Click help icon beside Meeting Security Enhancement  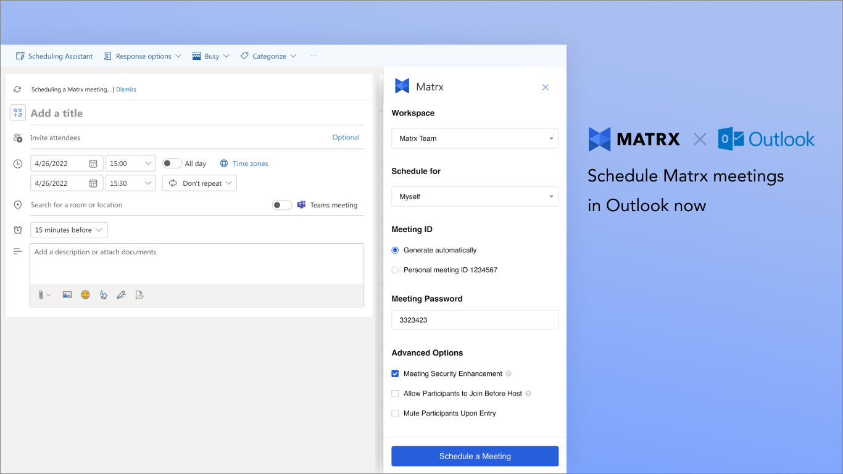(509, 373)
